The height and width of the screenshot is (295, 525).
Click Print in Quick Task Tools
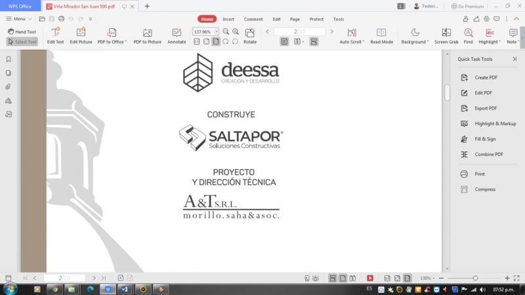click(472, 174)
